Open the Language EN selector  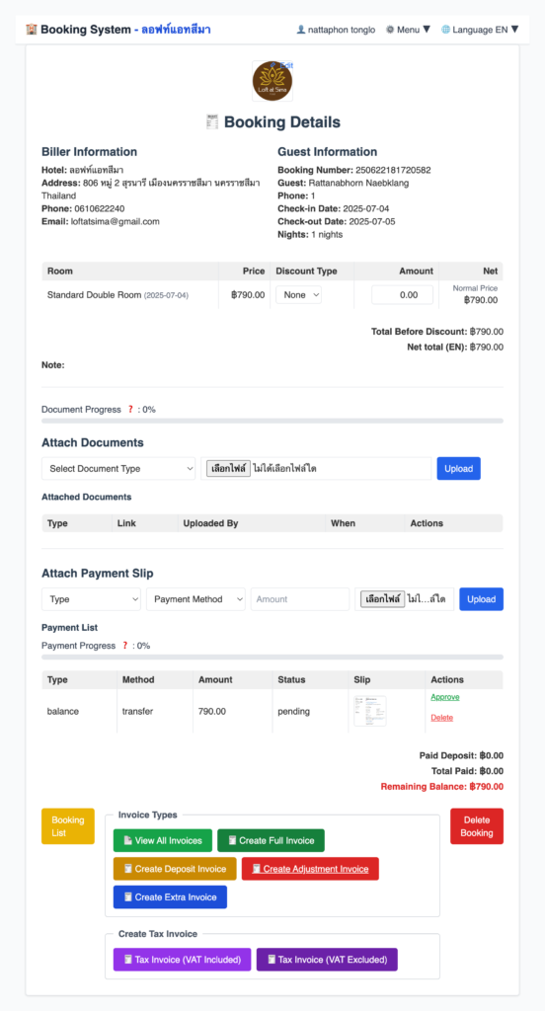click(x=480, y=30)
